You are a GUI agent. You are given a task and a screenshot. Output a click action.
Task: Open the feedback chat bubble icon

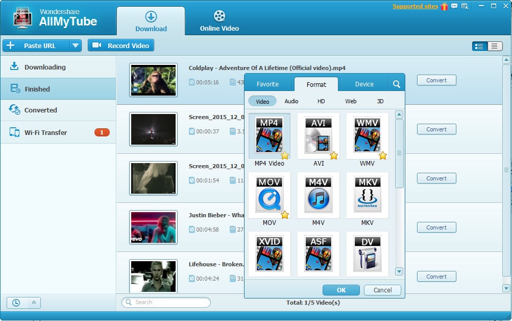point(454,6)
